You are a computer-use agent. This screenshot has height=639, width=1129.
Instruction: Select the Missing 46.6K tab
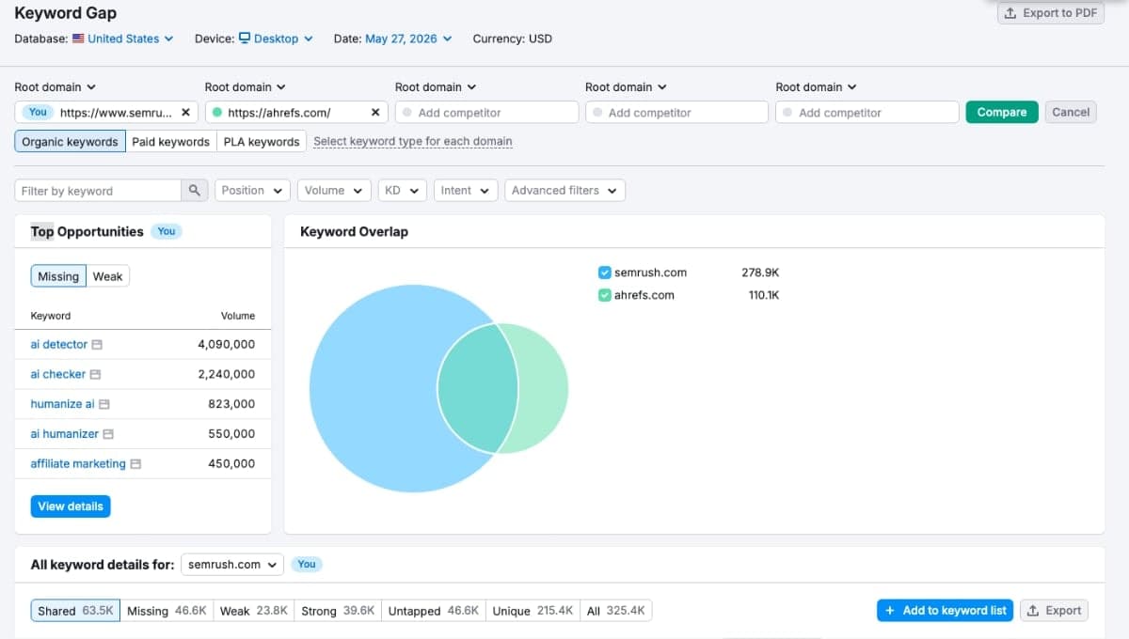(x=167, y=611)
